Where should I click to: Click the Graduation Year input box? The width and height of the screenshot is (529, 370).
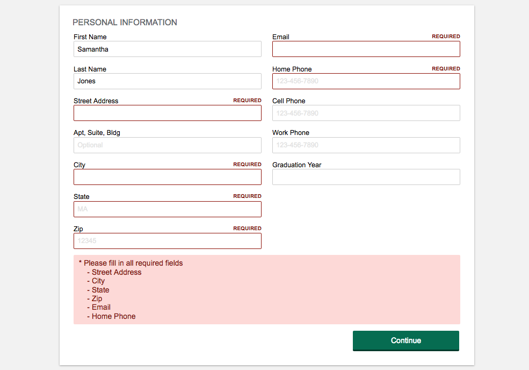366,176
